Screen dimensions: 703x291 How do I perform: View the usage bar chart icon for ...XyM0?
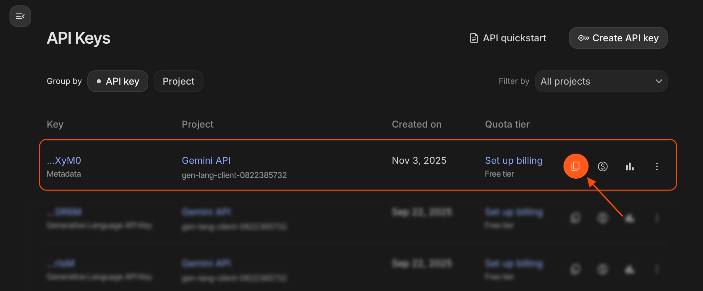630,166
